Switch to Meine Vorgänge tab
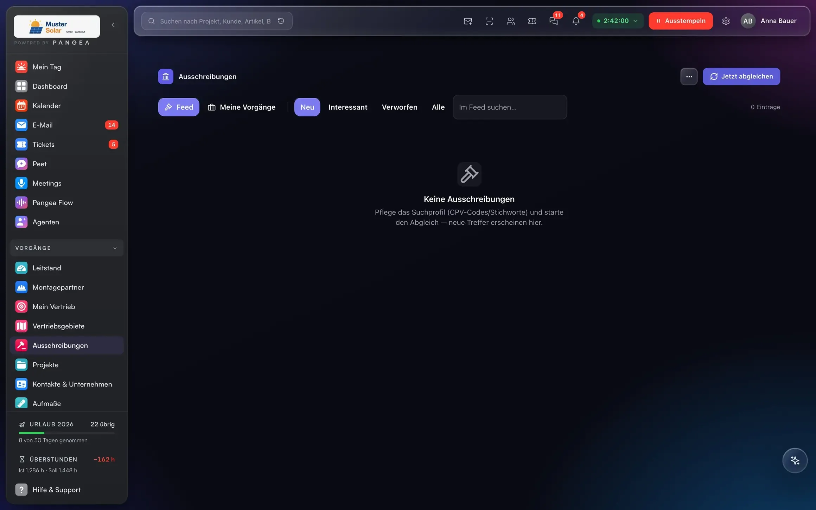The width and height of the screenshot is (816, 510). [x=242, y=107]
